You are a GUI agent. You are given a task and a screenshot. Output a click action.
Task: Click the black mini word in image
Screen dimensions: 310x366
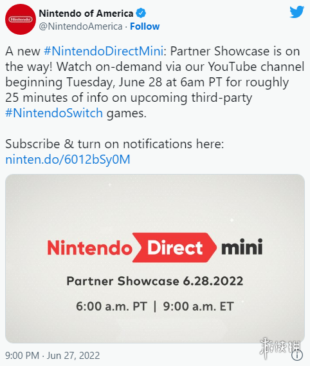[x=242, y=247]
